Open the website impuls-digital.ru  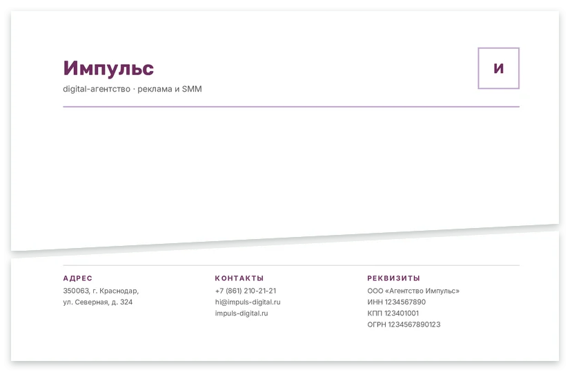tap(242, 313)
